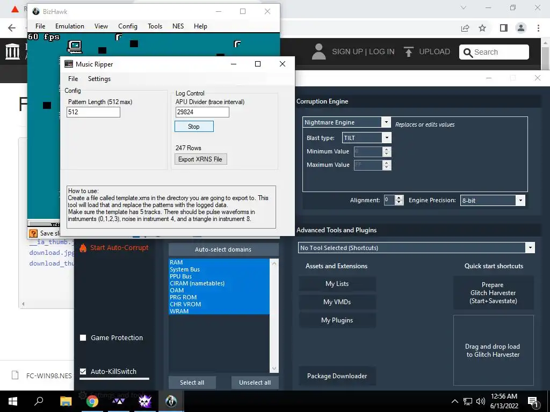Screen dimensions: 550x412
Task: Click the browser back arrow
Action: [x=12, y=28]
